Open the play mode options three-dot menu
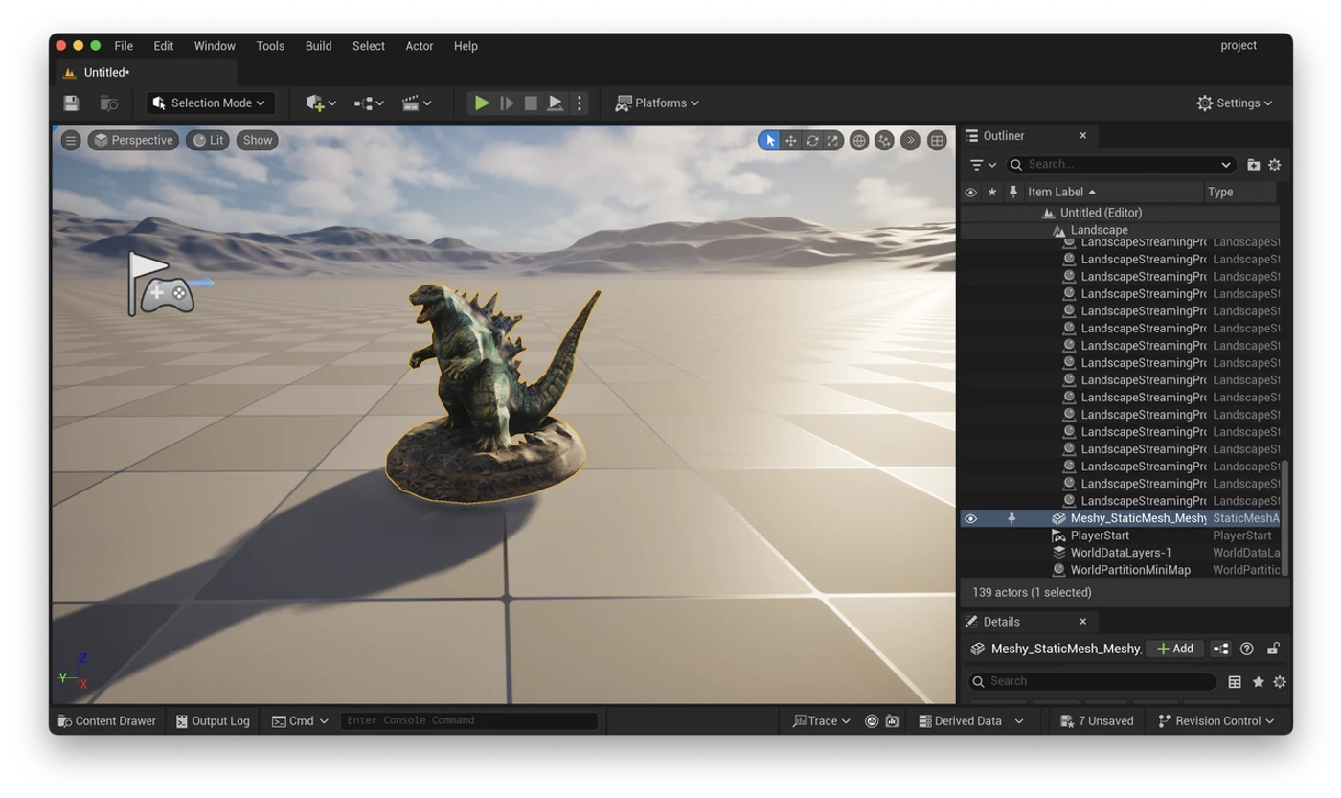The height and width of the screenshot is (798, 1341). tap(579, 103)
